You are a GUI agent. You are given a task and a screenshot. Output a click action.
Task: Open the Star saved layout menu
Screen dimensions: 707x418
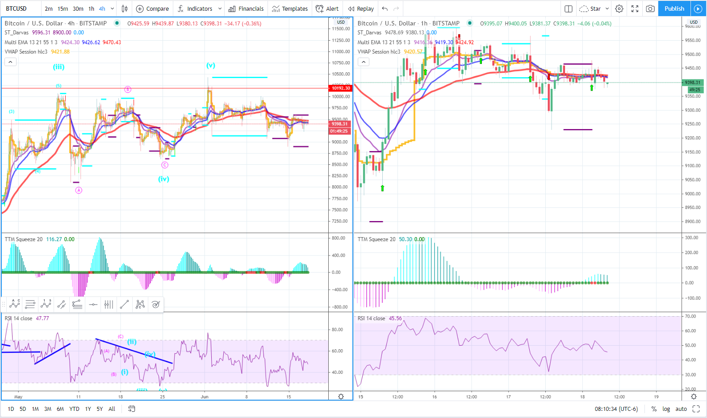click(x=594, y=8)
